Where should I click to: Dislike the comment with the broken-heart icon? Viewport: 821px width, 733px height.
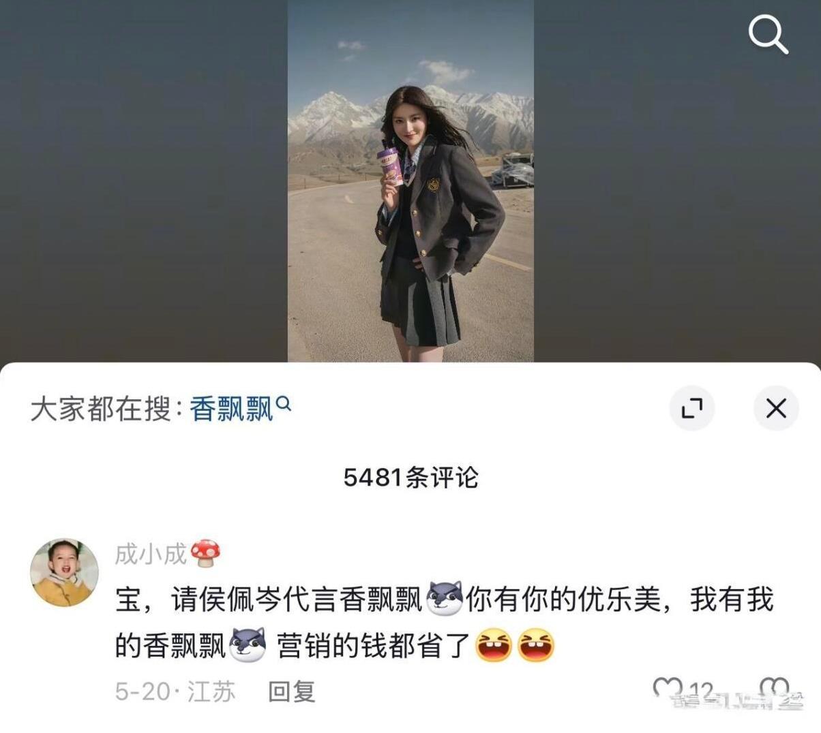774,689
